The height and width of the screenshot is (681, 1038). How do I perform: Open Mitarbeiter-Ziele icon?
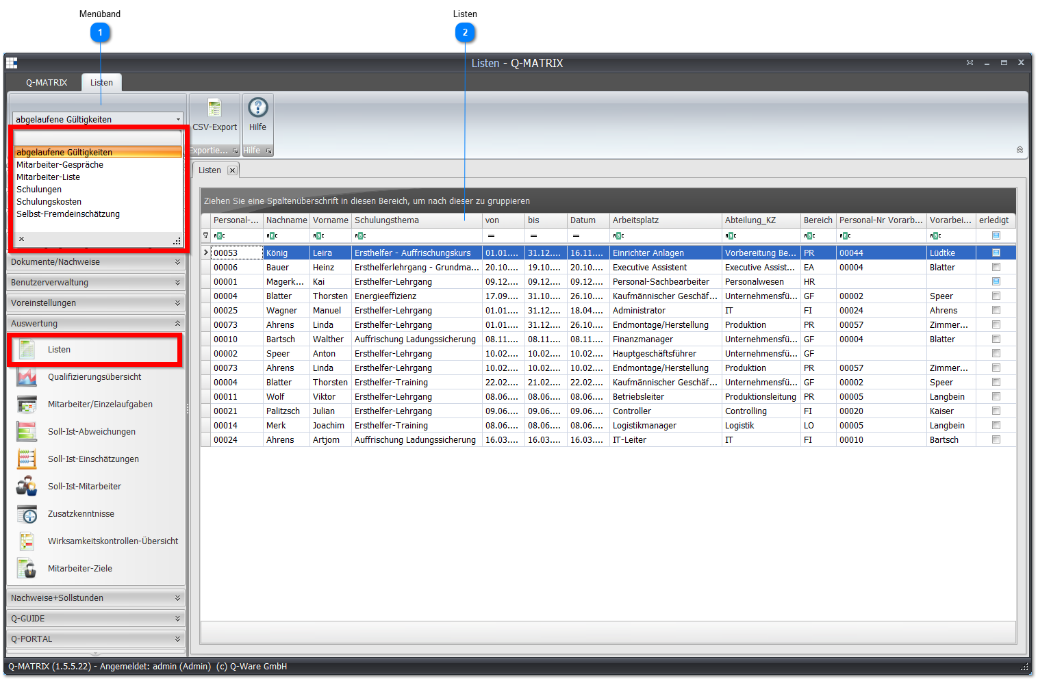pyautogui.click(x=27, y=569)
